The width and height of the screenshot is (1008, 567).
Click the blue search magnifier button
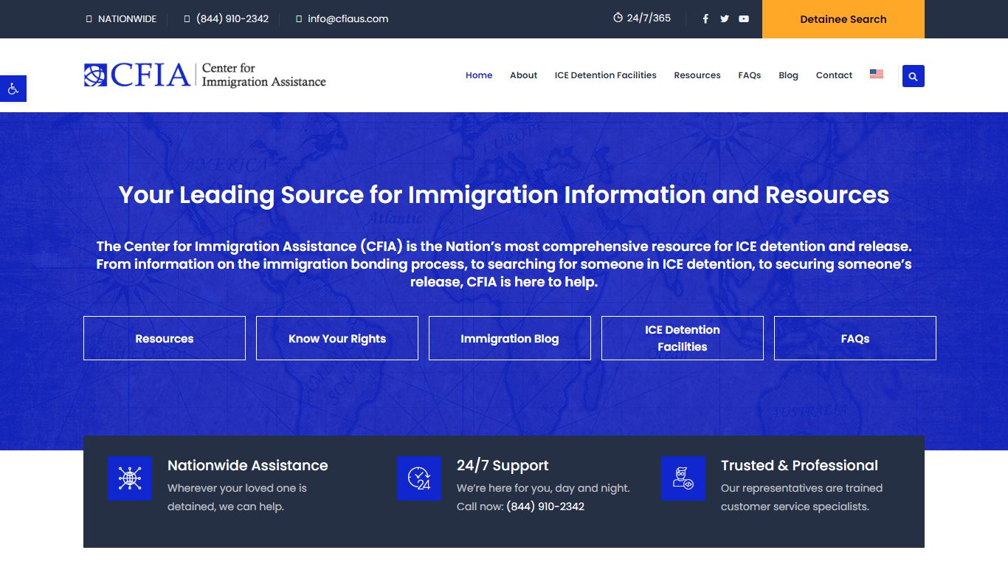[914, 76]
